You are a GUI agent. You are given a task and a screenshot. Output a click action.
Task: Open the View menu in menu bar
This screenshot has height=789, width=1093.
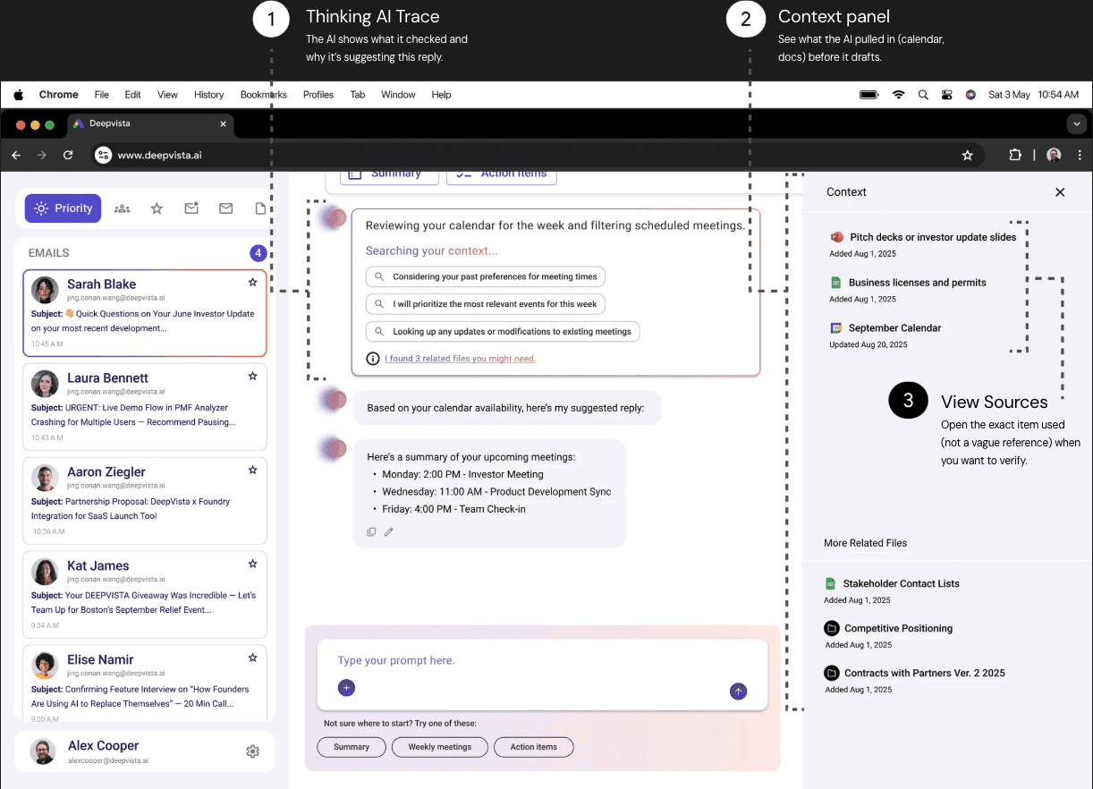167,95
